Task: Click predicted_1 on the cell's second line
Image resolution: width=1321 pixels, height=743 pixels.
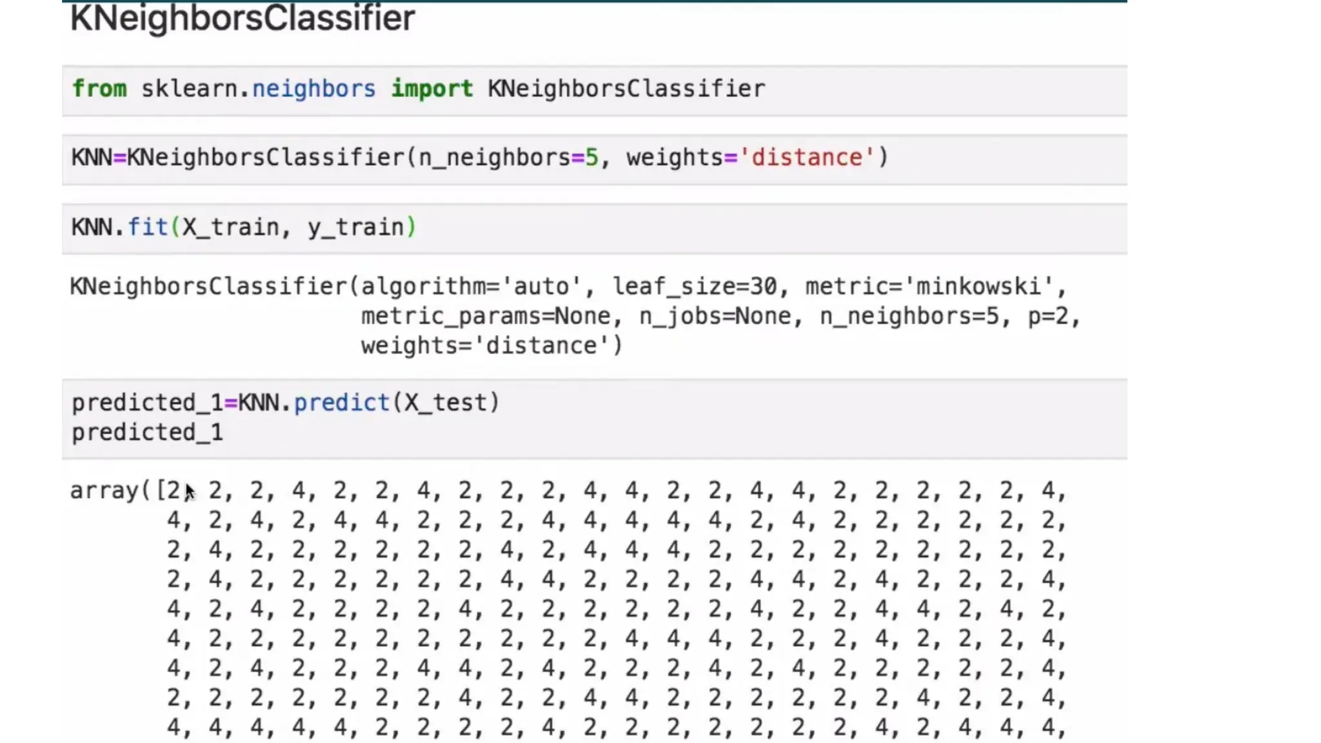Action: click(147, 432)
